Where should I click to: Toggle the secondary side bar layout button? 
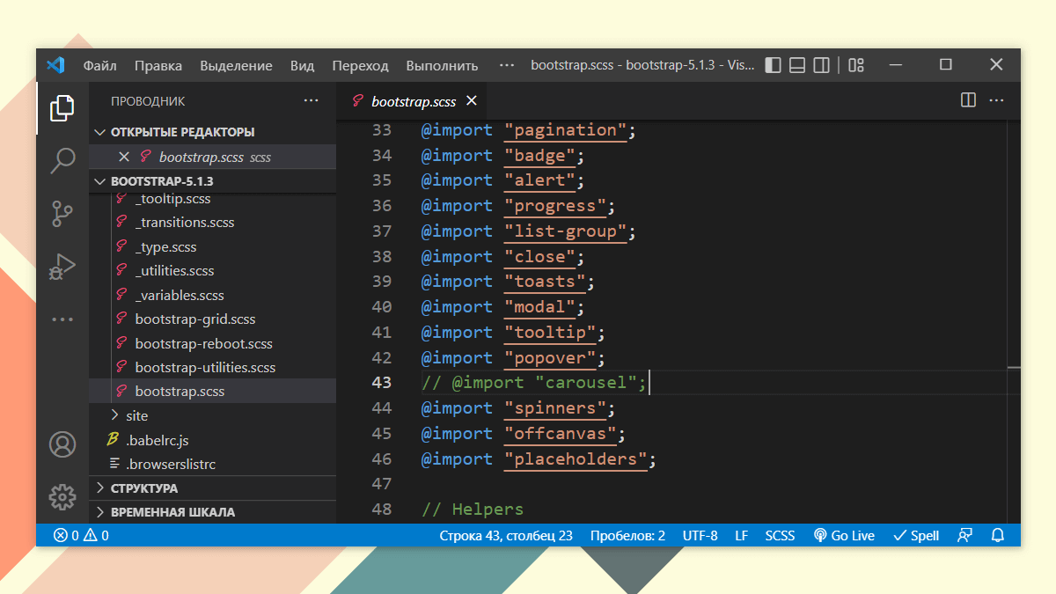click(821, 65)
